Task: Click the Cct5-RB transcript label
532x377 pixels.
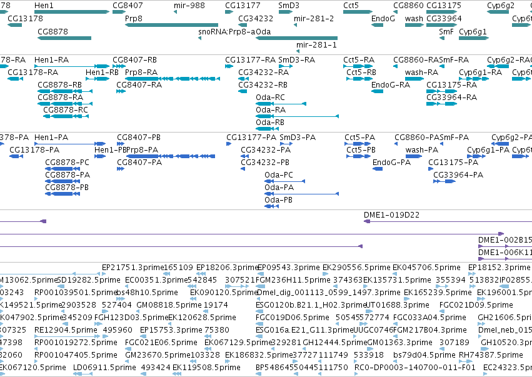Action: pyautogui.click(x=361, y=73)
